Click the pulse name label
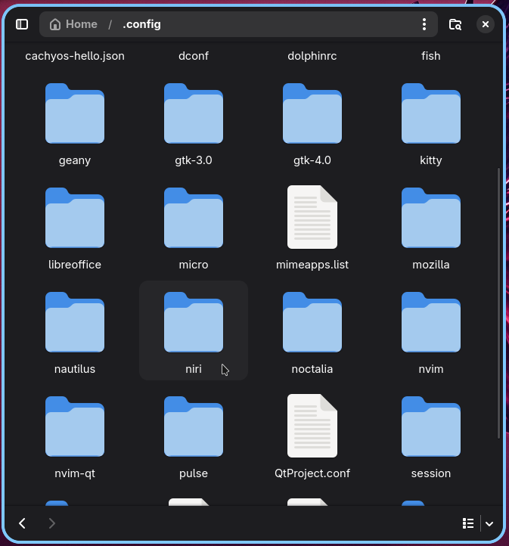The width and height of the screenshot is (509, 546). [x=194, y=473]
